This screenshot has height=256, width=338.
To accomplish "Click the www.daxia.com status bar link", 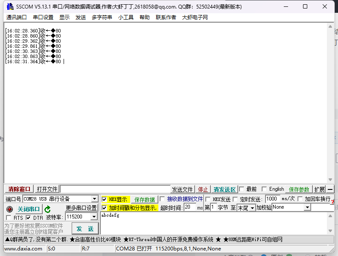I will click(23, 249).
